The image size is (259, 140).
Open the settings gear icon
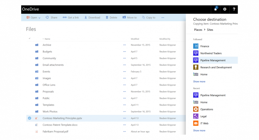point(225,9)
